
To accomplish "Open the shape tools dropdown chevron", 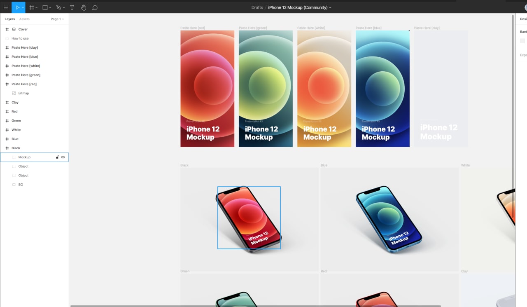I will 50,8.
